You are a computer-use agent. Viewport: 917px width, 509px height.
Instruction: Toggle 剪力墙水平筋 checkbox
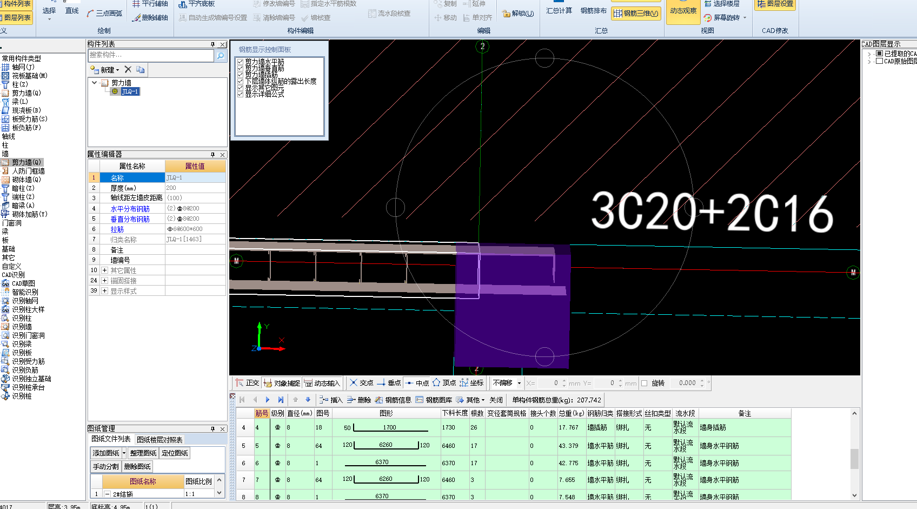coord(241,62)
